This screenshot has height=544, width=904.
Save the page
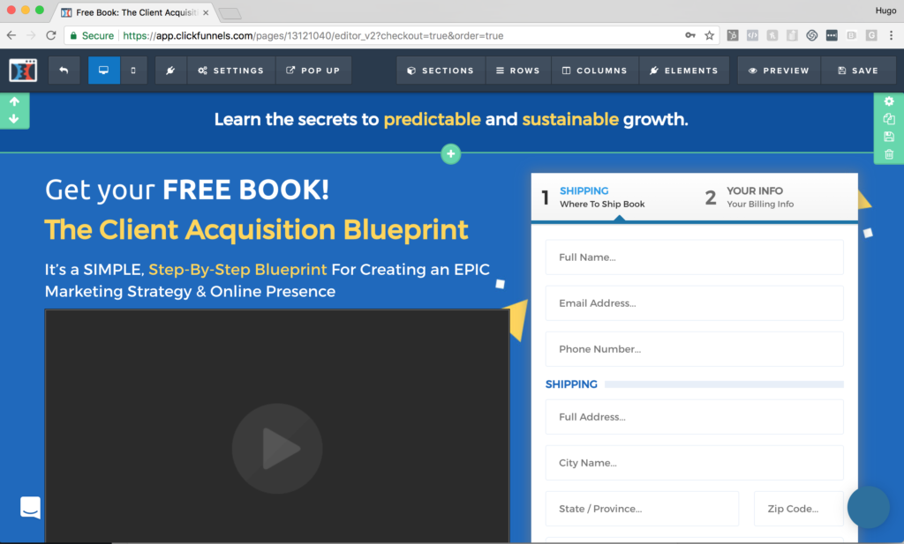tap(858, 71)
